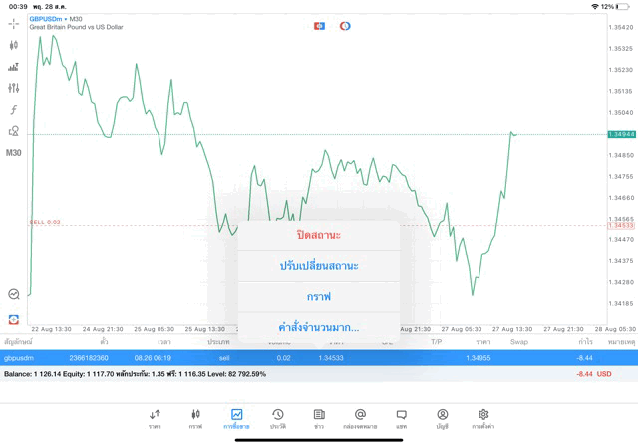Image resolution: width=638 pixels, height=446 pixels.
Task: Select the crosshair tool in left sidebar
Action: point(13,24)
